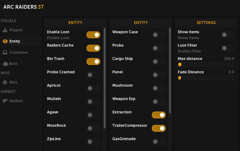This screenshot has height=151, width=240.
Task: Select the Bots tab label
Action: (x=14, y=64)
